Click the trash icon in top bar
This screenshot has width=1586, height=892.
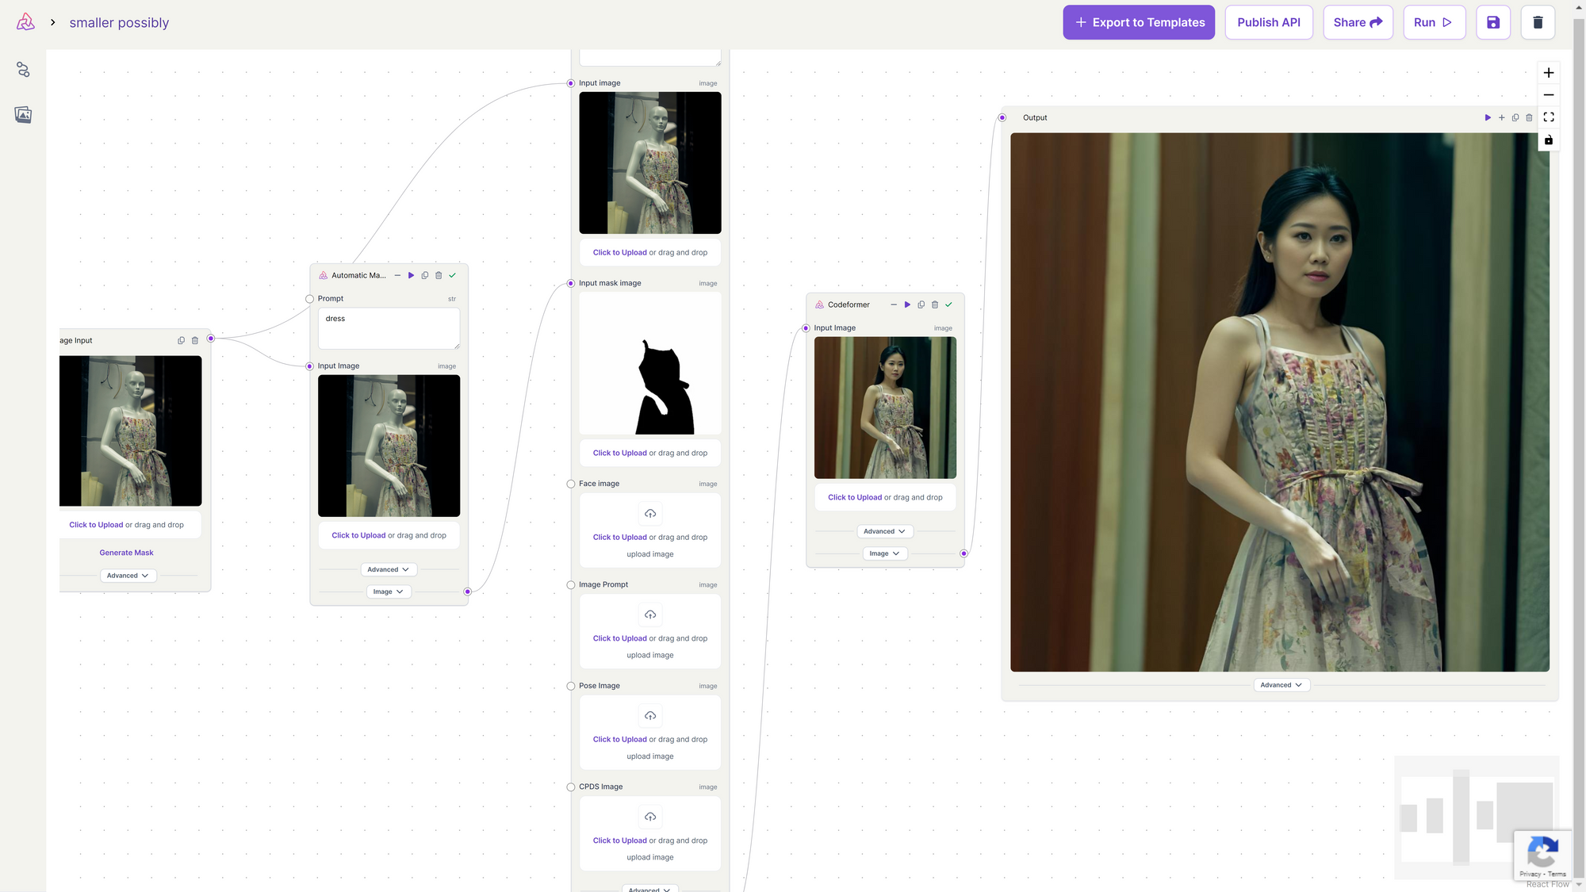(1537, 22)
